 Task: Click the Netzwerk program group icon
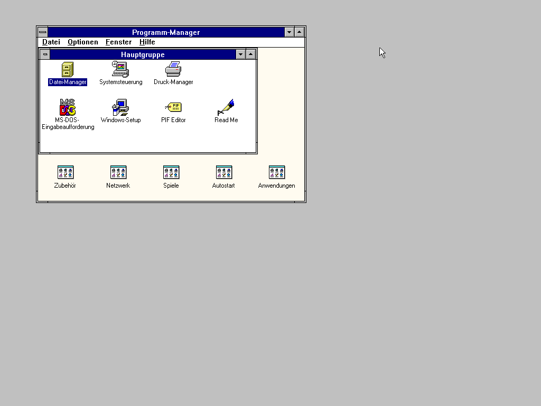click(118, 172)
